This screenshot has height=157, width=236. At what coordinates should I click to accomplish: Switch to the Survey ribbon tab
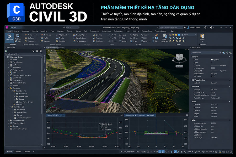tap(78, 31)
